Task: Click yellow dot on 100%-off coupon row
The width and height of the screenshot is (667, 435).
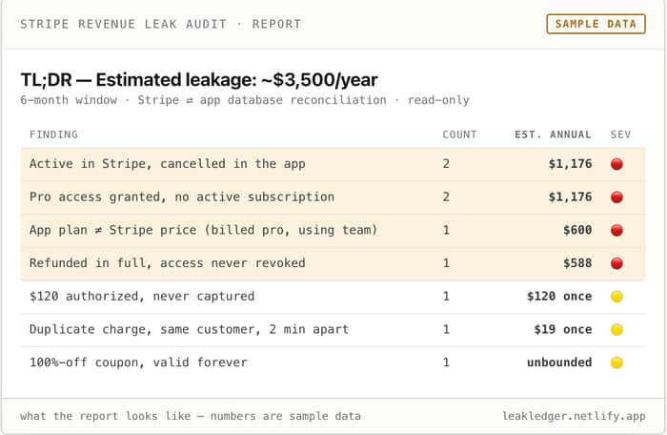Action: coord(616,362)
